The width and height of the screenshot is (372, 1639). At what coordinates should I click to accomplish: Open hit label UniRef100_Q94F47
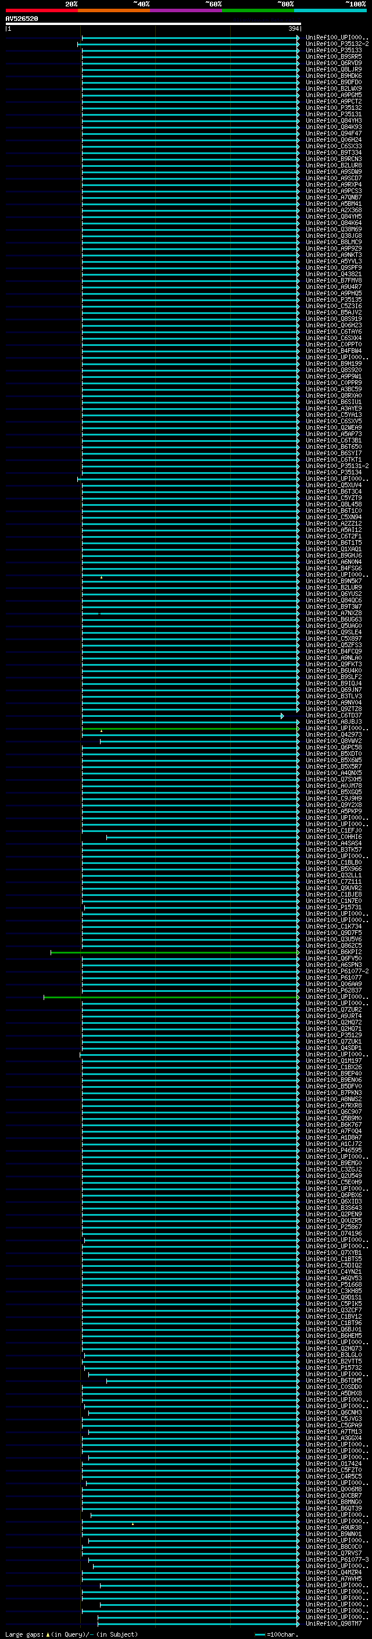(x=334, y=134)
